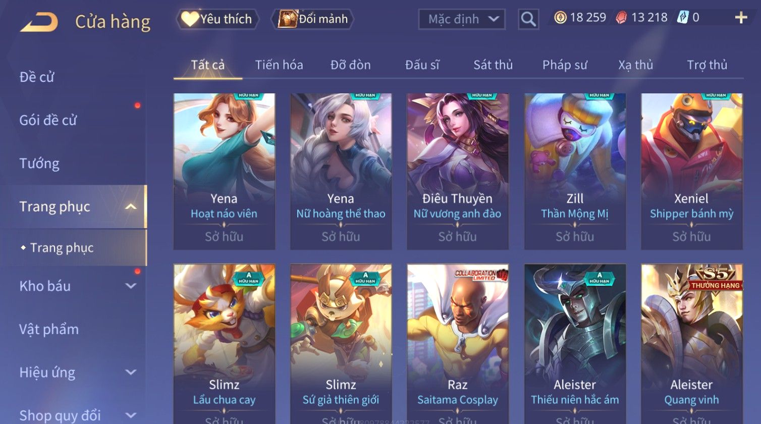Click the blue coupon balance icon
This screenshot has height=424, width=761.
682,18
